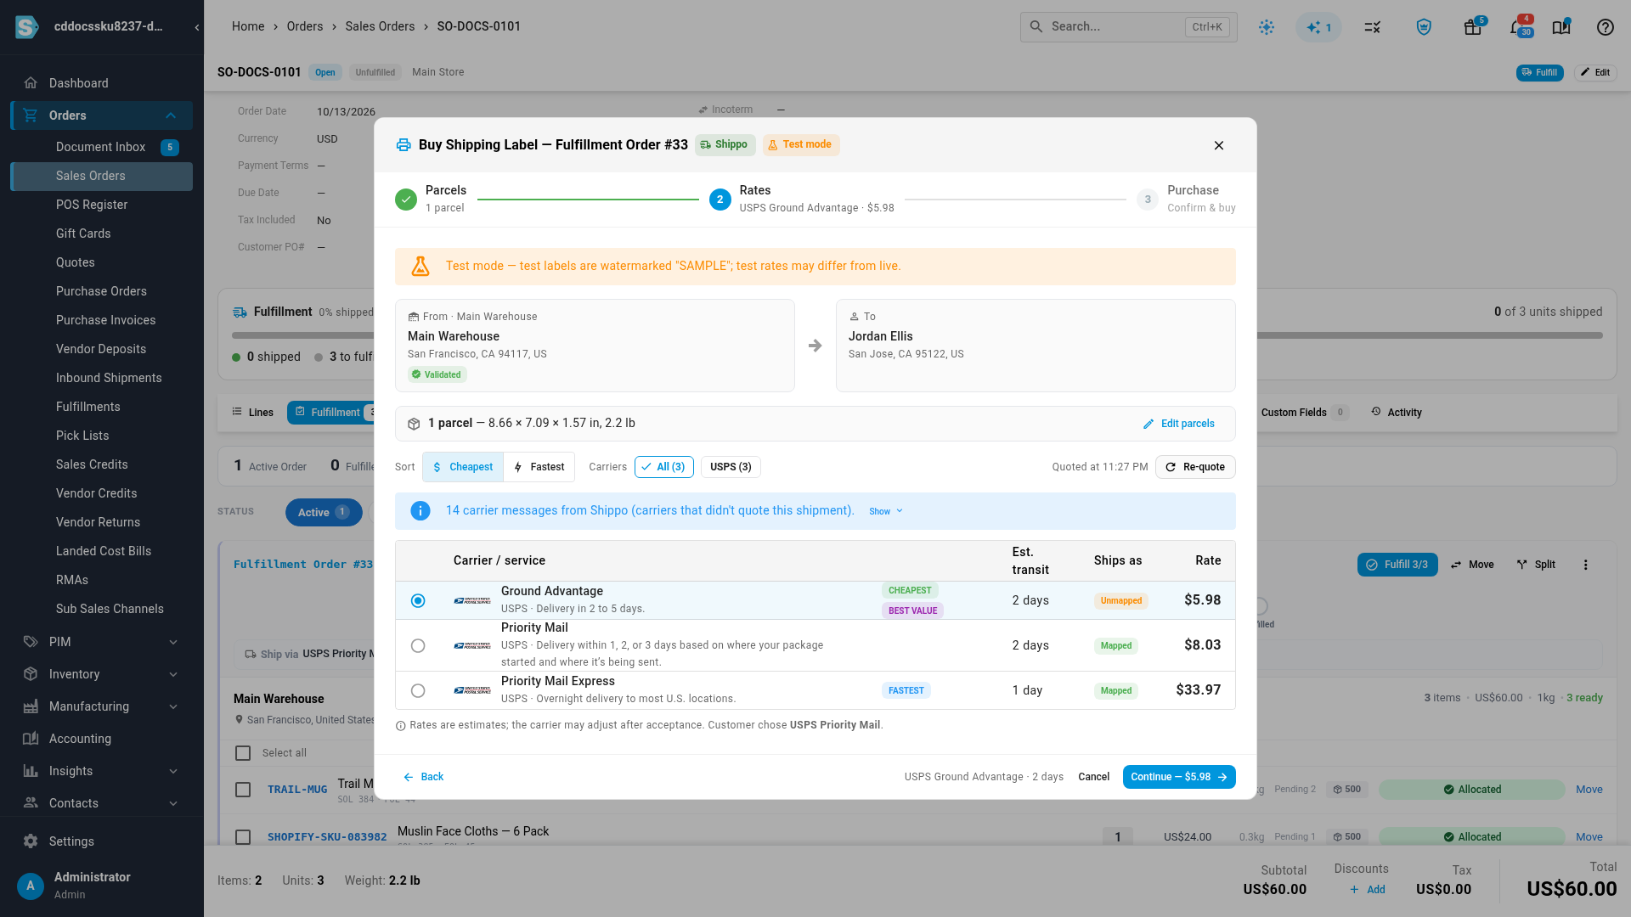1631x917 pixels.
Task: Collapse the sidebar using the arrow
Action: pyautogui.click(x=197, y=27)
